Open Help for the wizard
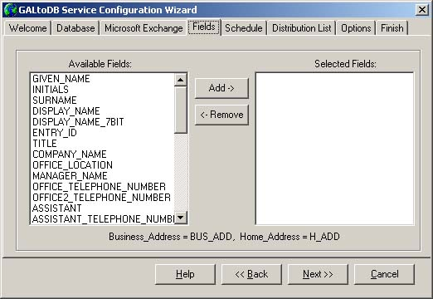 [185, 274]
